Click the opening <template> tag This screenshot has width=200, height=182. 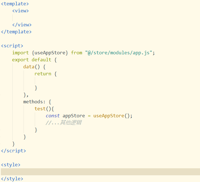[15, 4]
